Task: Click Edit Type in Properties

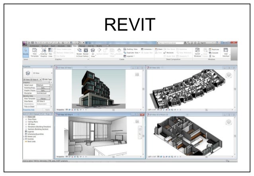Action: 47,79
